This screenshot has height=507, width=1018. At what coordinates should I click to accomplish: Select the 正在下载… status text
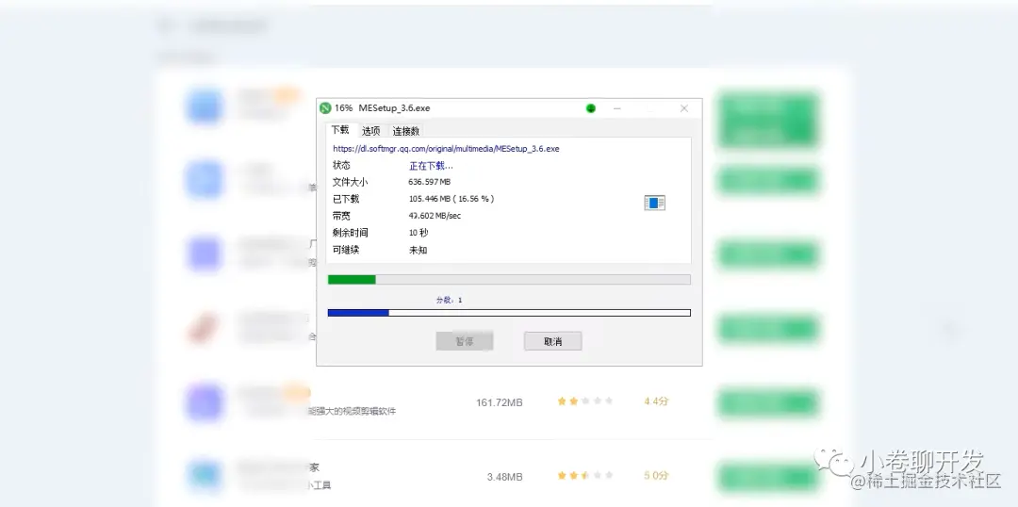click(431, 166)
